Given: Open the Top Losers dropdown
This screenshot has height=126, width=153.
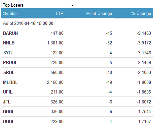Looking at the screenshot, I should coord(38,5).
